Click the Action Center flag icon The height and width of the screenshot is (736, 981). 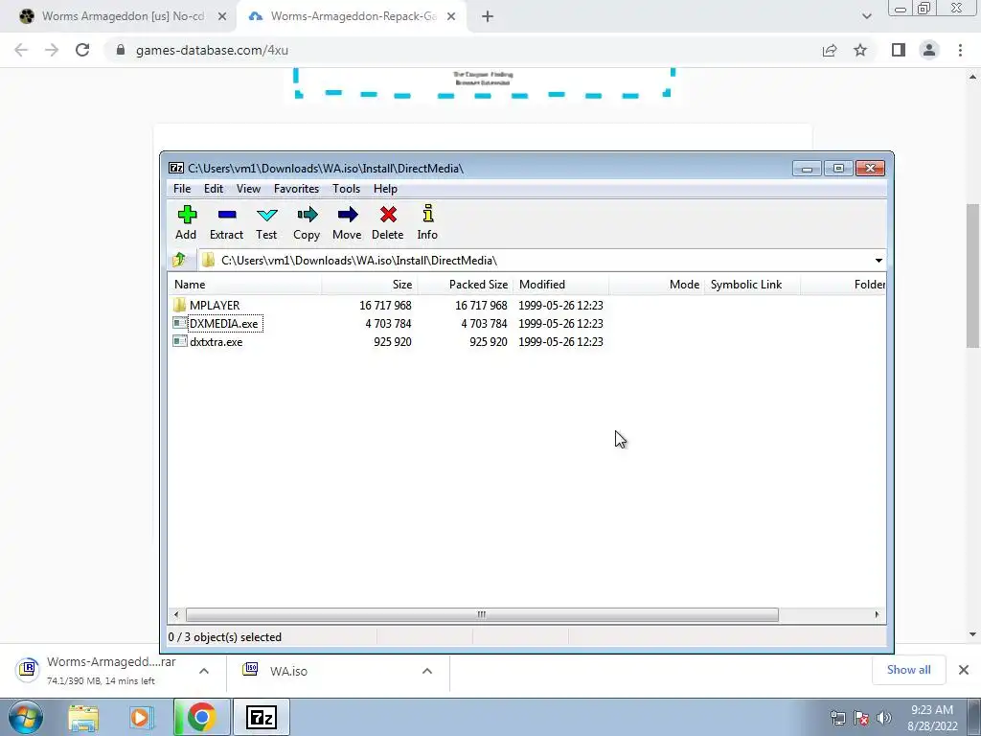pyautogui.click(x=861, y=718)
